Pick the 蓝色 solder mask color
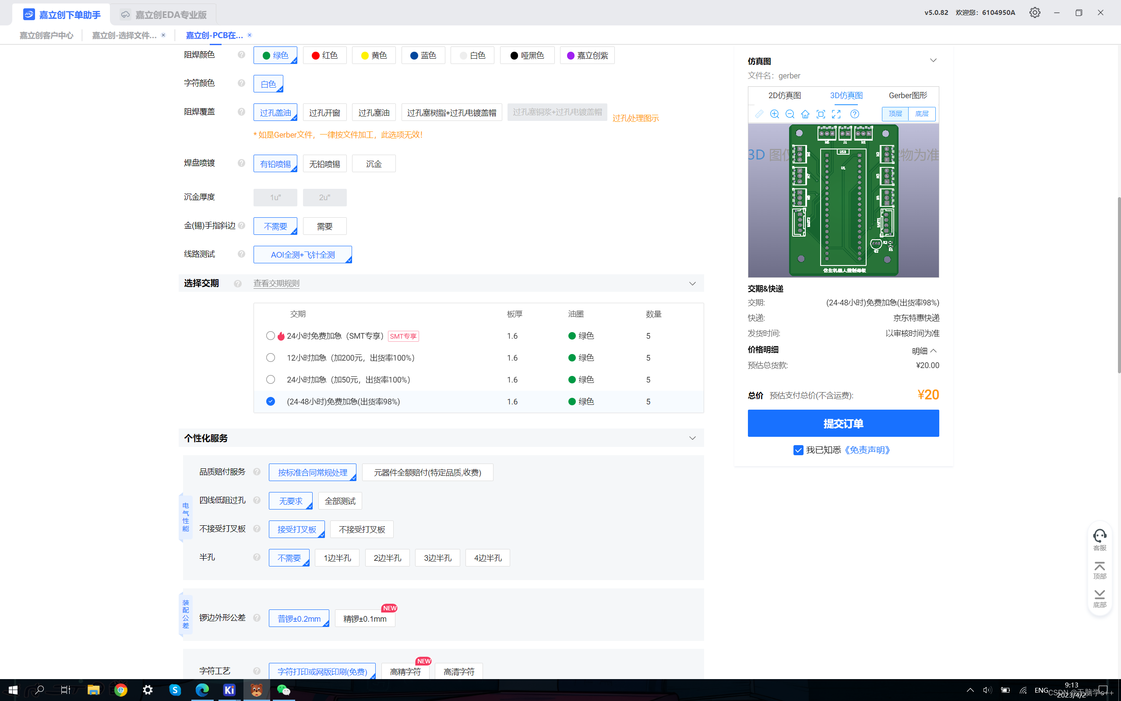Screen dimensions: 1121x701 tap(423, 56)
